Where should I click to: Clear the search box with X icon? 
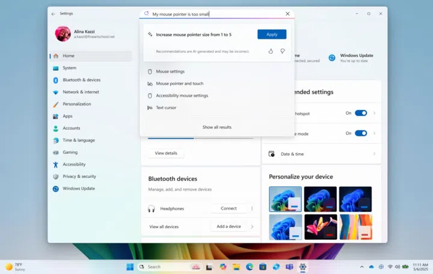coord(287,13)
